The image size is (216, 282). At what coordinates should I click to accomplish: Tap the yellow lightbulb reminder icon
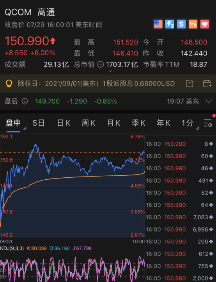point(9,84)
